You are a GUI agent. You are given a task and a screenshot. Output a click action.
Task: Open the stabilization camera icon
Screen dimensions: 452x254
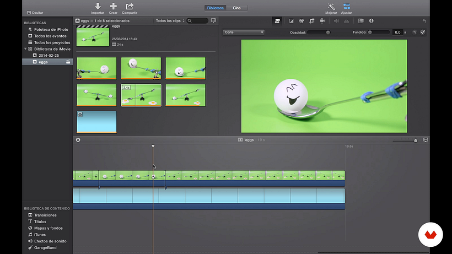[322, 21]
